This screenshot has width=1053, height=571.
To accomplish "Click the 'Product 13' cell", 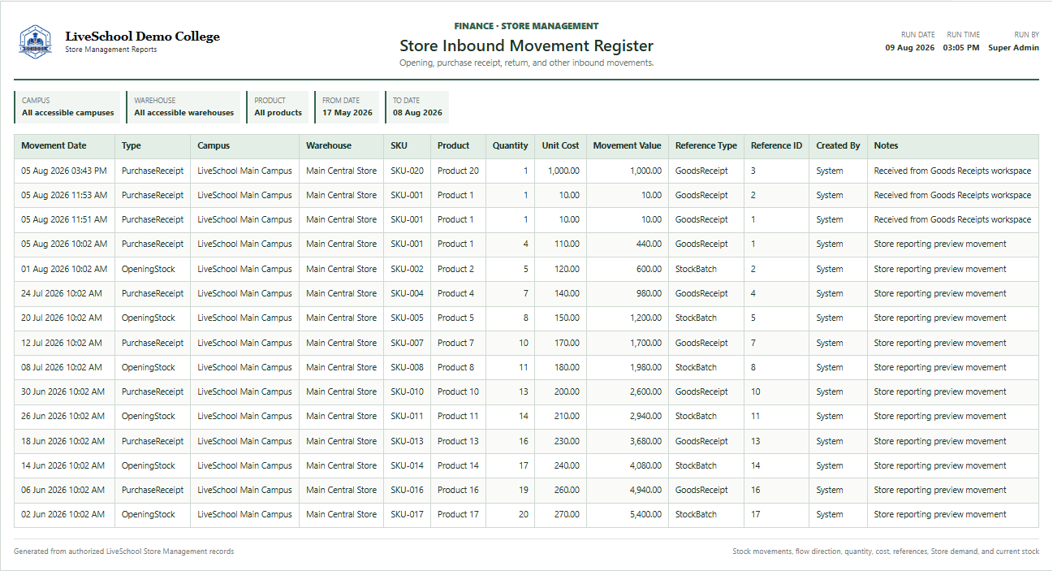I will click(458, 442).
